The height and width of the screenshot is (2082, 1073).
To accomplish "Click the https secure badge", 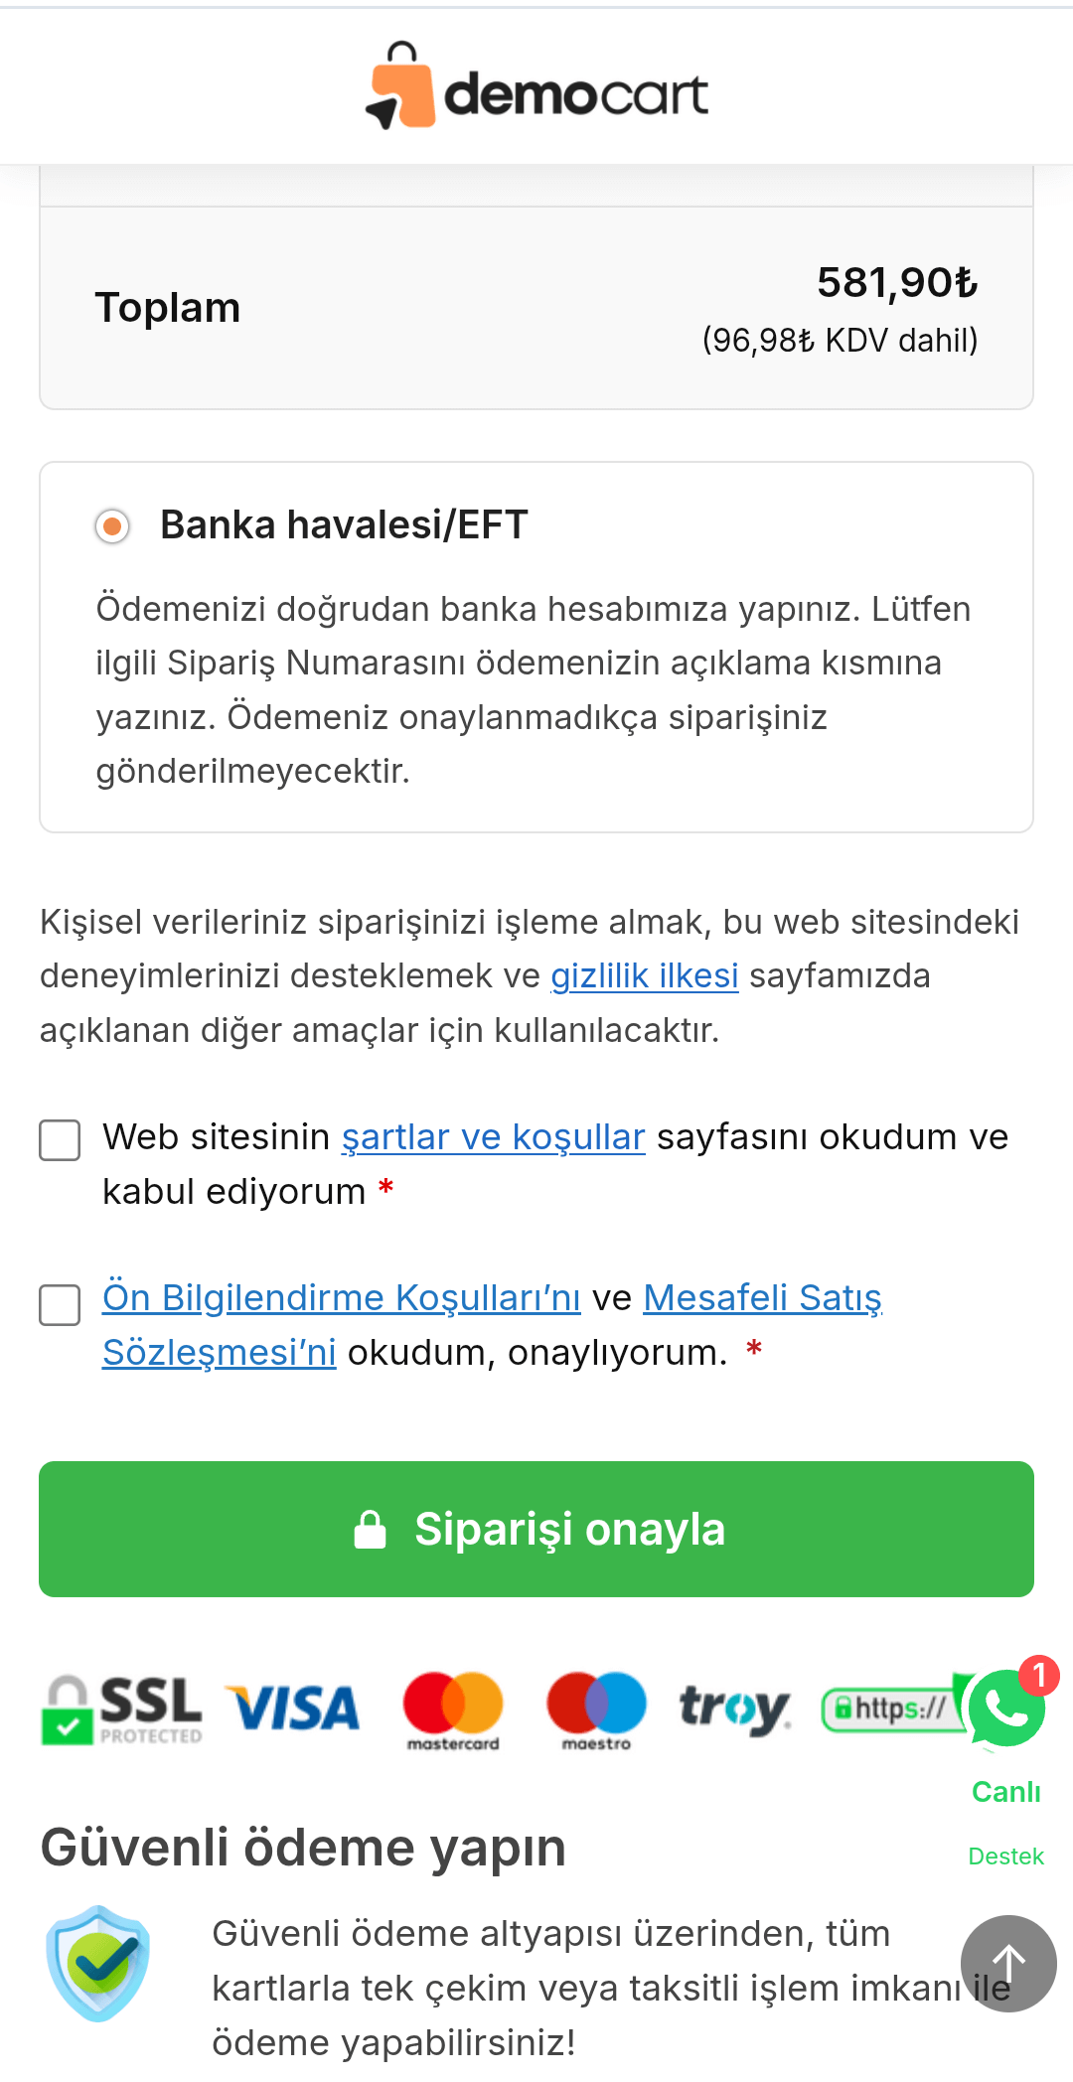I will point(887,1709).
